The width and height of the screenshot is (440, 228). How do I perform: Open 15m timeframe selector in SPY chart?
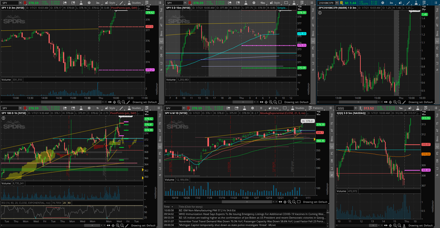tap(263, 3)
